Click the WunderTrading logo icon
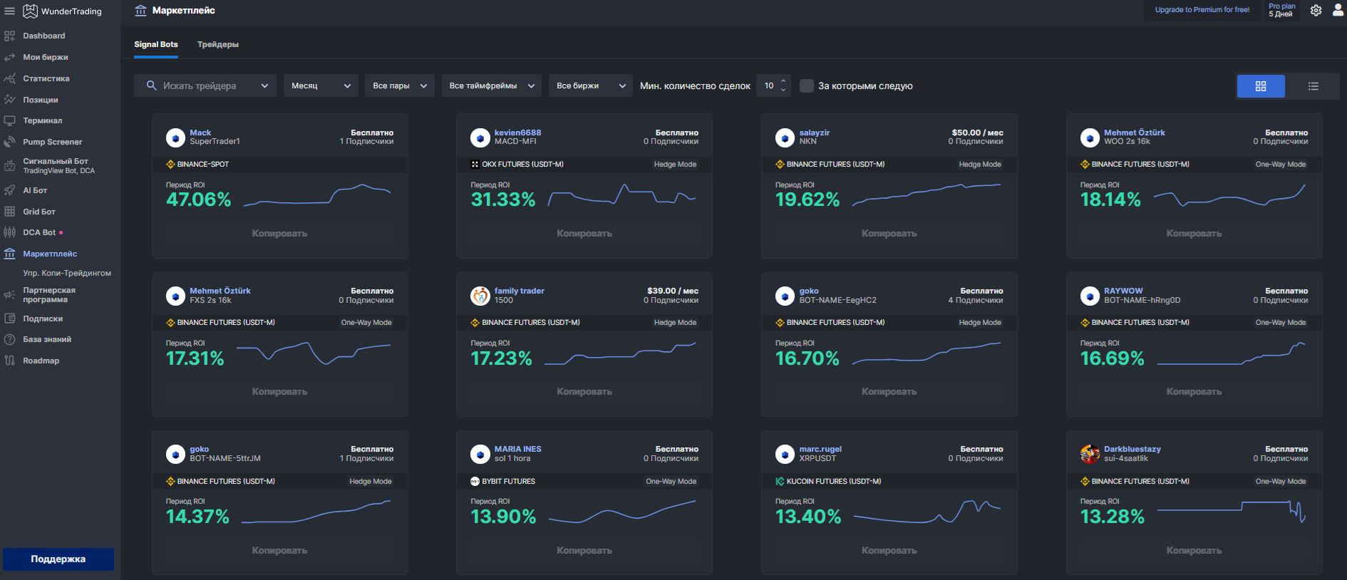Screen dimensions: 1347x580 30,11
